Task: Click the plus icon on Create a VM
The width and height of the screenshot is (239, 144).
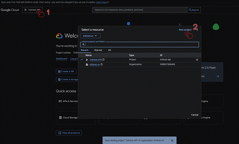Action: 59,71
